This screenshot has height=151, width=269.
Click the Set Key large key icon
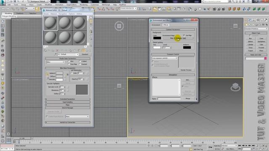coord(210,147)
